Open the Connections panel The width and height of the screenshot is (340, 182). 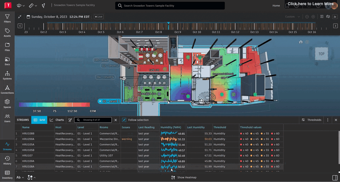click(7, 90)
